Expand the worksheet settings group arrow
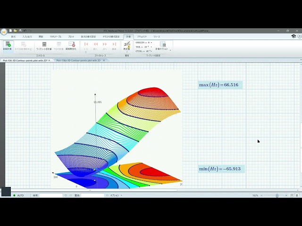 pos(170,50)
